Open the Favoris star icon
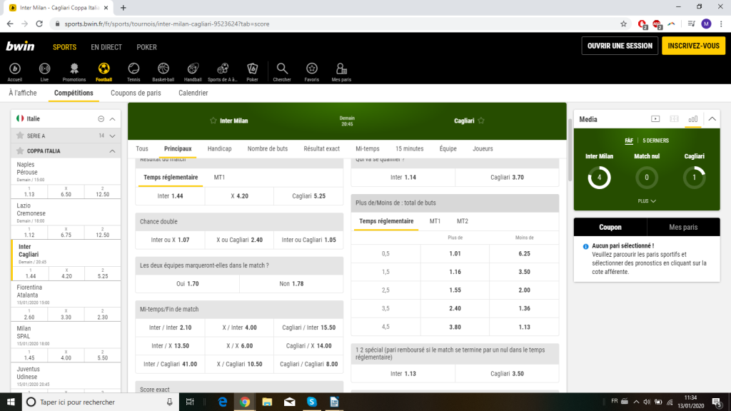731x411 pixels. pos(311,72)
